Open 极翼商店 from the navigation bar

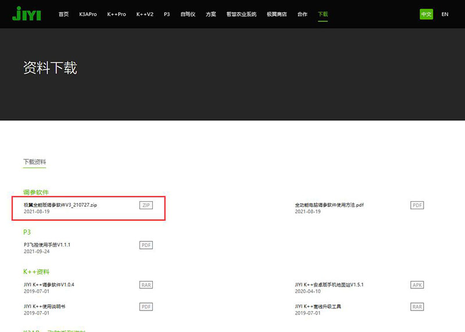click(x=277, y=14)
